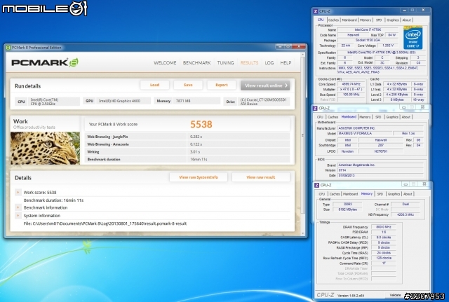Click View raw result button
This screenshot has height=302, width=449.
(261, 177)
